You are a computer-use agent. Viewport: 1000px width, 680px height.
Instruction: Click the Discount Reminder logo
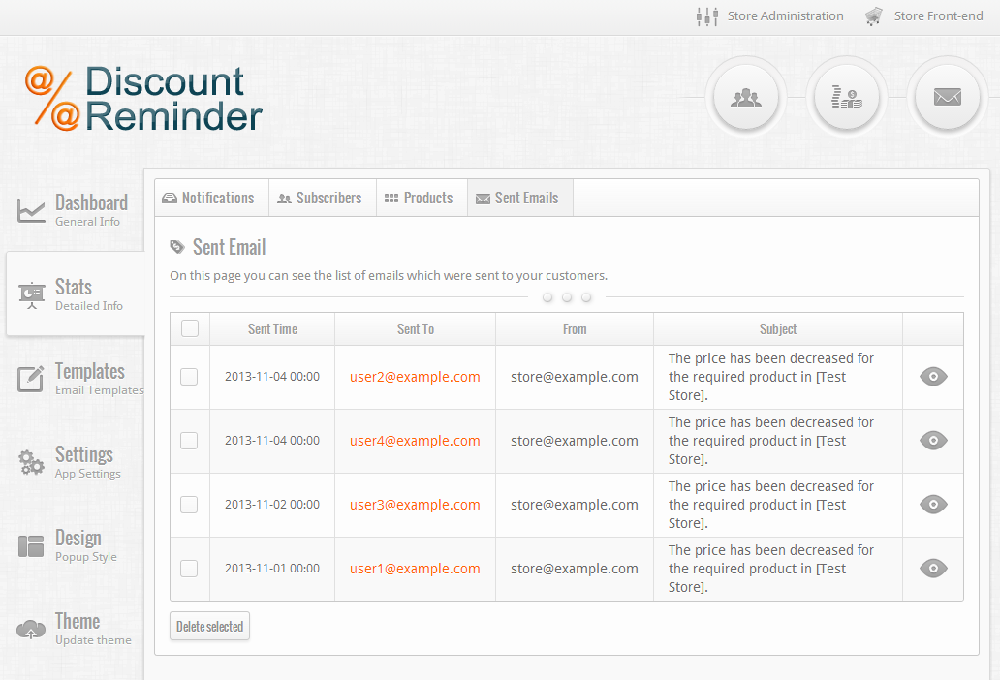coord(143,98)
